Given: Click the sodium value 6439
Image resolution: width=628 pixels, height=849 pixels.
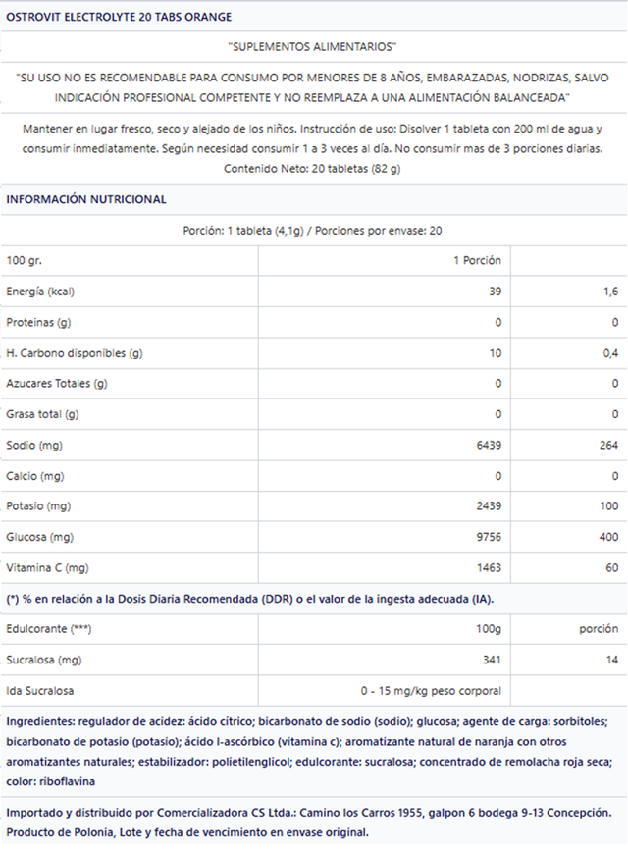Looking at the screenshot, I should 489,445.
